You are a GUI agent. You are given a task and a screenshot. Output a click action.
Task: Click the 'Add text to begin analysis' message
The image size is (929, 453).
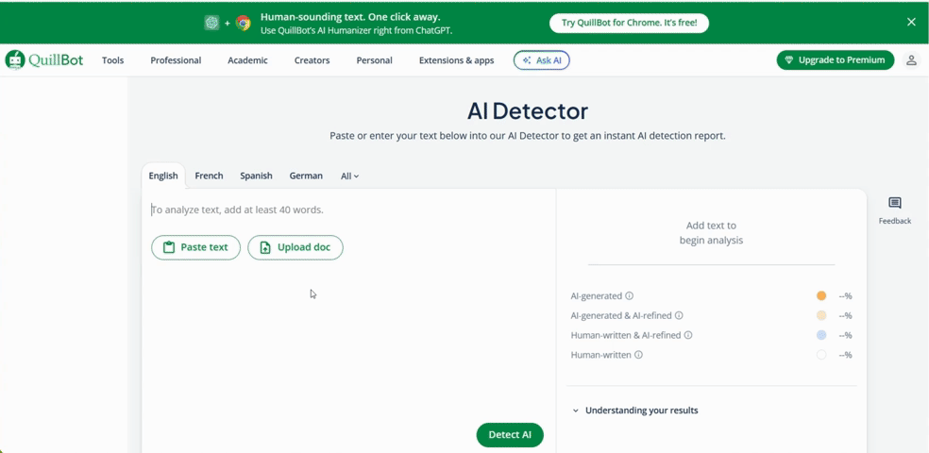(x=711, y=233)
